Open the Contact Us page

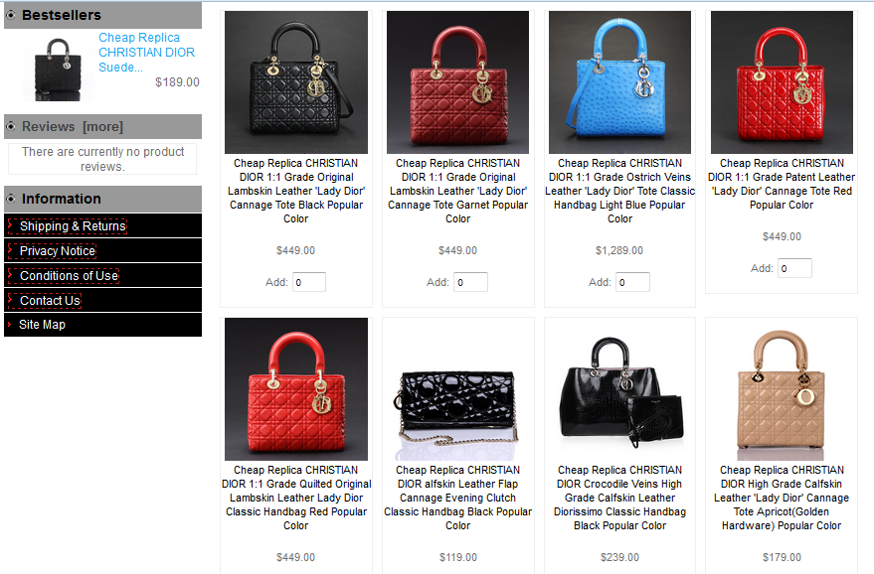(50, 301)
